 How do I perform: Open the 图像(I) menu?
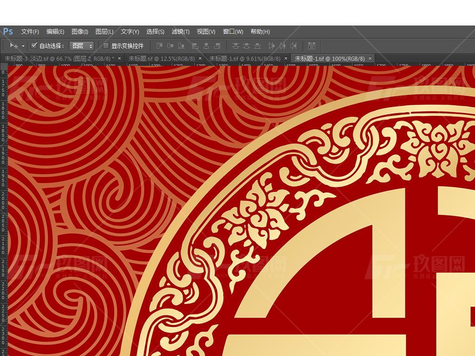point(80,32)
